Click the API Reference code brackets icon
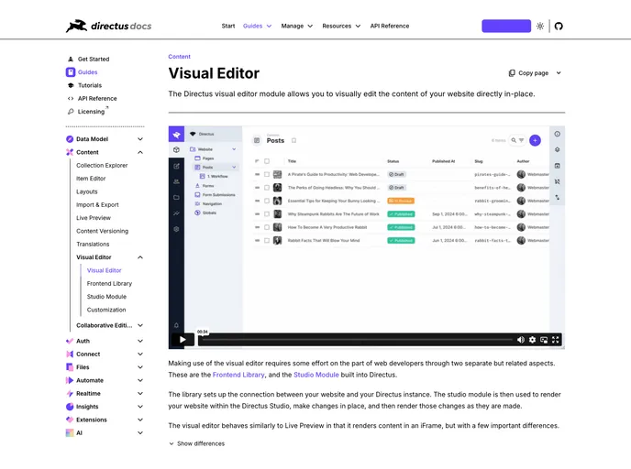The image size is (631, 469). (x=71, y=98)
